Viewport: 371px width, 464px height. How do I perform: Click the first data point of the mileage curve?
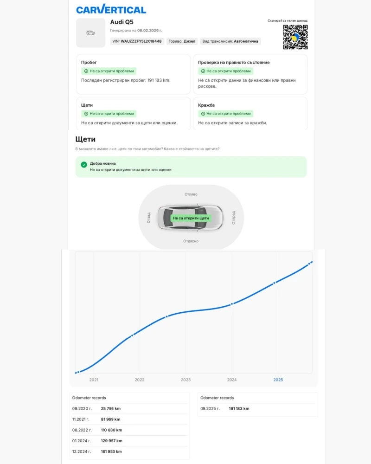[x=78, y=372]
